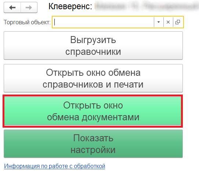Show settings via Показать настройки button
This screenshot has width=199, height=174.
93,144
